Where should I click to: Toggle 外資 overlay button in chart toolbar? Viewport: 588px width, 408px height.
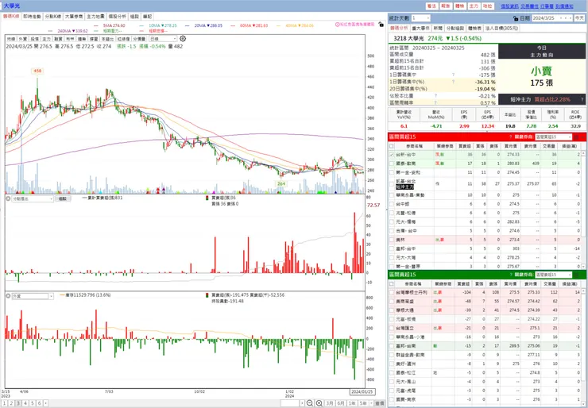tap(23, 39)
